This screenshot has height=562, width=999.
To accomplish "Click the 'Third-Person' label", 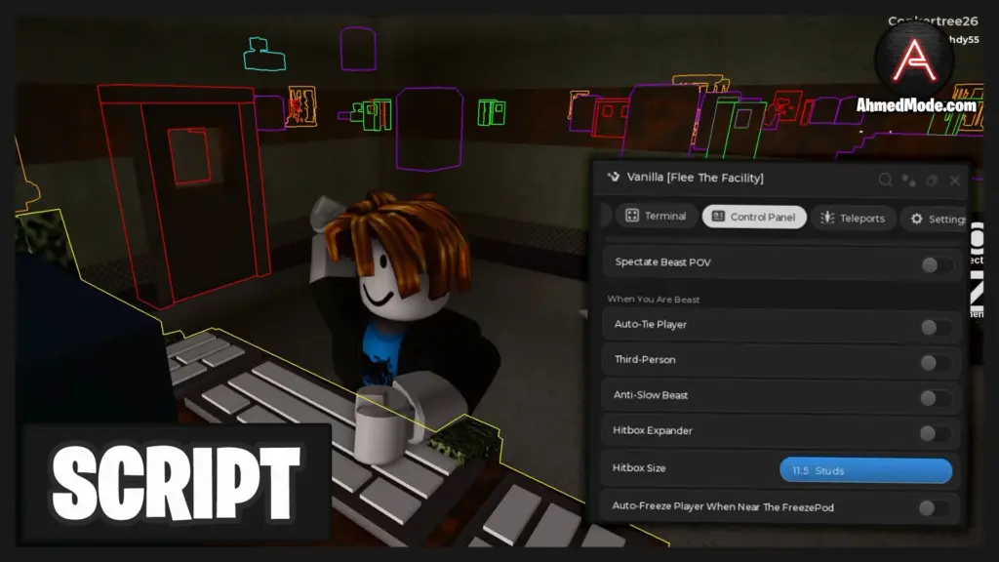I will tap(645, 359).
